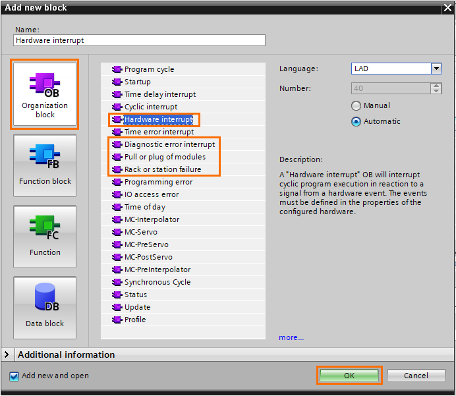Select Startup text in OB list
This screenshot has height=396, width=456.
click(x=138, y=82)
